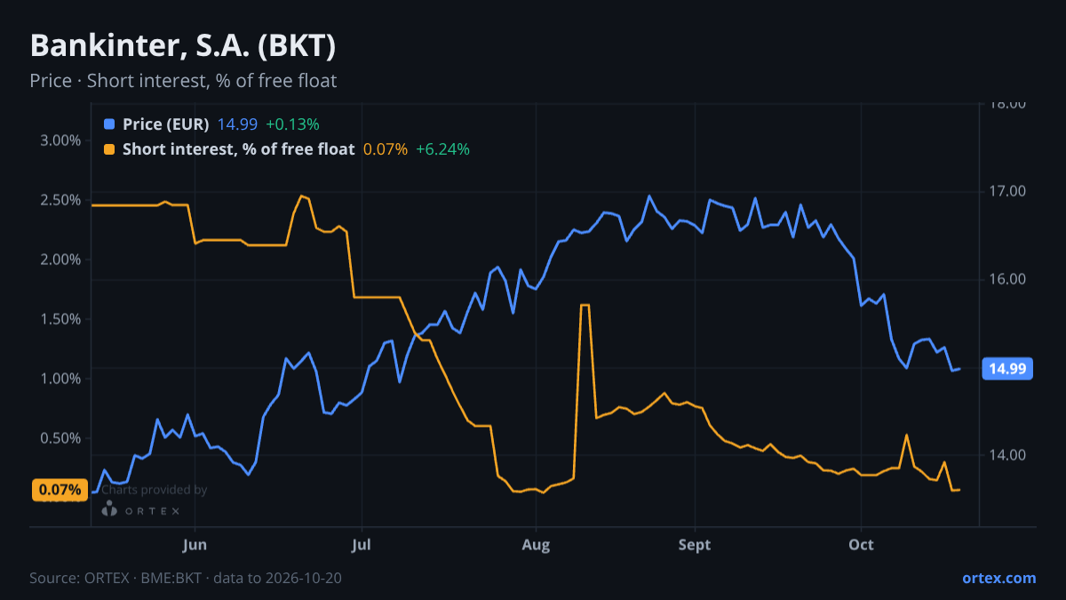1066x600 pixels.
Task: Click the Jun x-axis label
Action: pyautogui.click(x=195, y=544)
